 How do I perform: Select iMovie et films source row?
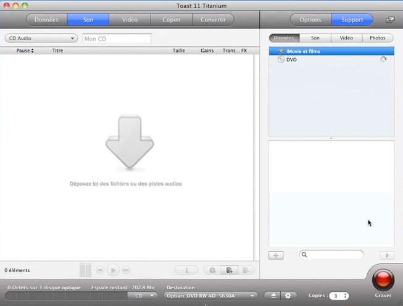point(331,51)
